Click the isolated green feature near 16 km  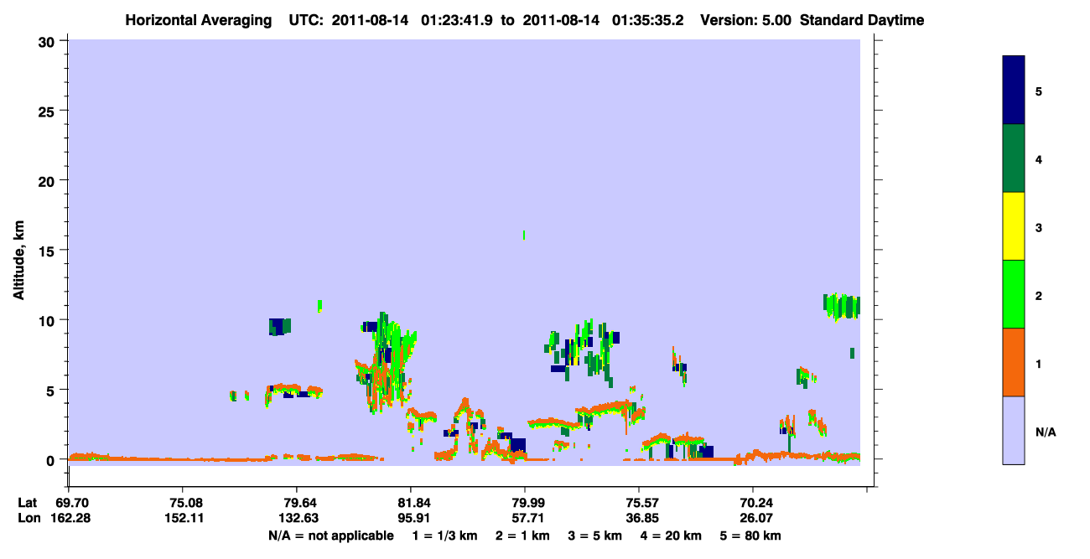(x=524, y=236)
